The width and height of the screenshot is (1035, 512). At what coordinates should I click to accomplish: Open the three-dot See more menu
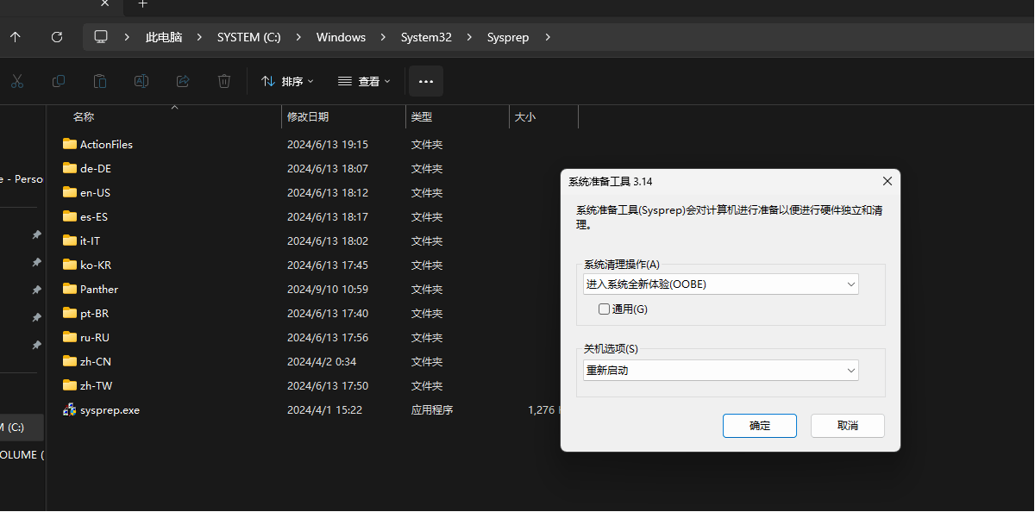click(426, 81)
